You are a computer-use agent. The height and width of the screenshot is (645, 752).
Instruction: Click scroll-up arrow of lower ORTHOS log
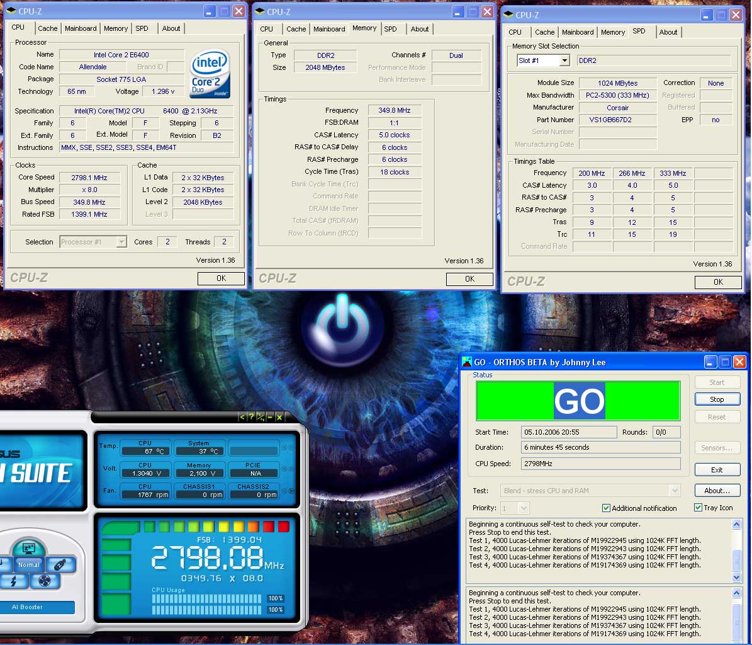[x=737, y=593]
